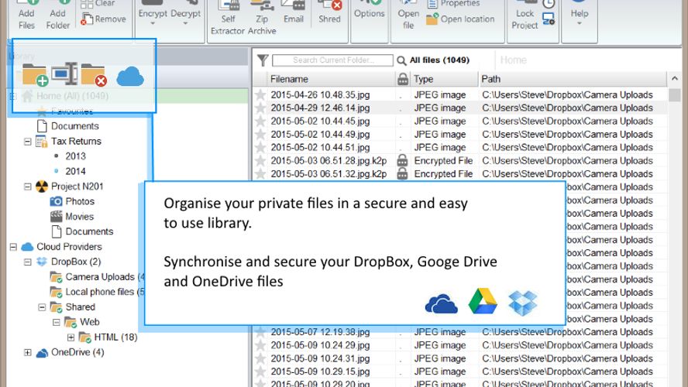
Task: Click delete library folder icon with red X
Action: point(94,74)
